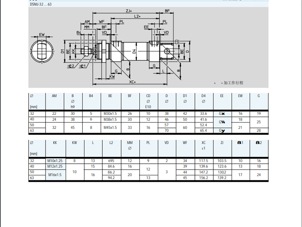Click the D4 value "65.4"
Viewport: 302px width, 227px height.
coord(203,131)
